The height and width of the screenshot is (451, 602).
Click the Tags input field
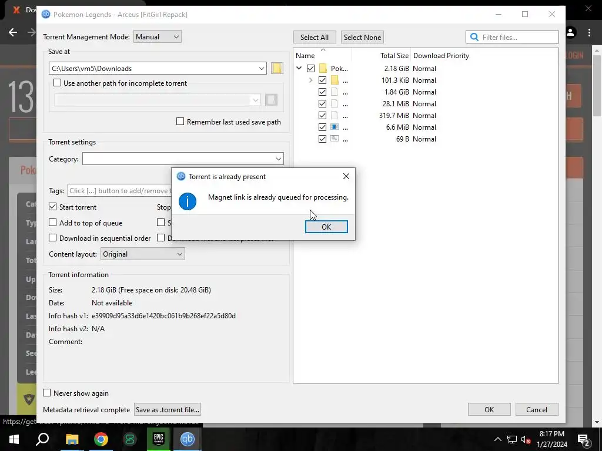[120, 191]
